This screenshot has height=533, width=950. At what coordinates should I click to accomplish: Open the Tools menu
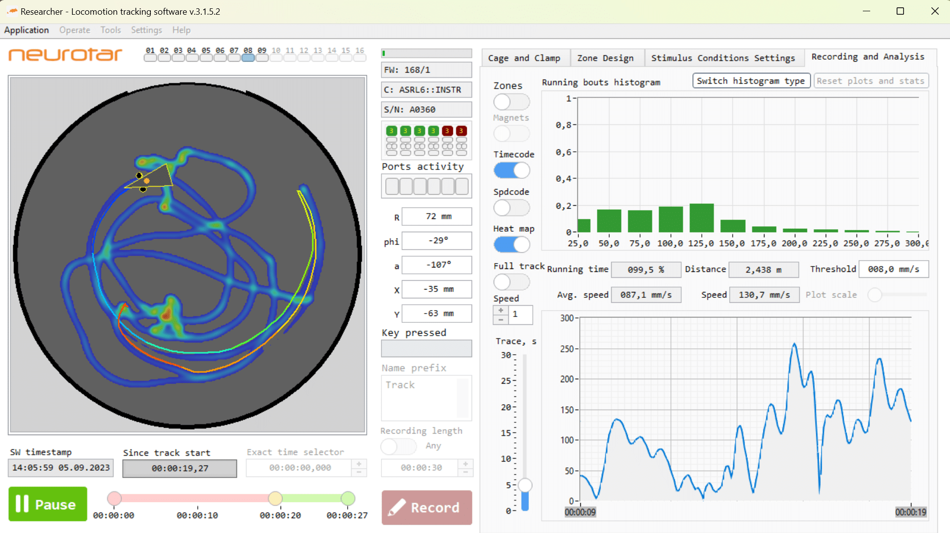[x=111, y=30]
